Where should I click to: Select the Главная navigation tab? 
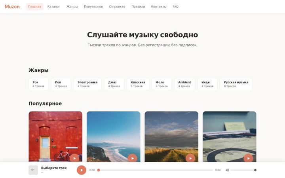34,7
